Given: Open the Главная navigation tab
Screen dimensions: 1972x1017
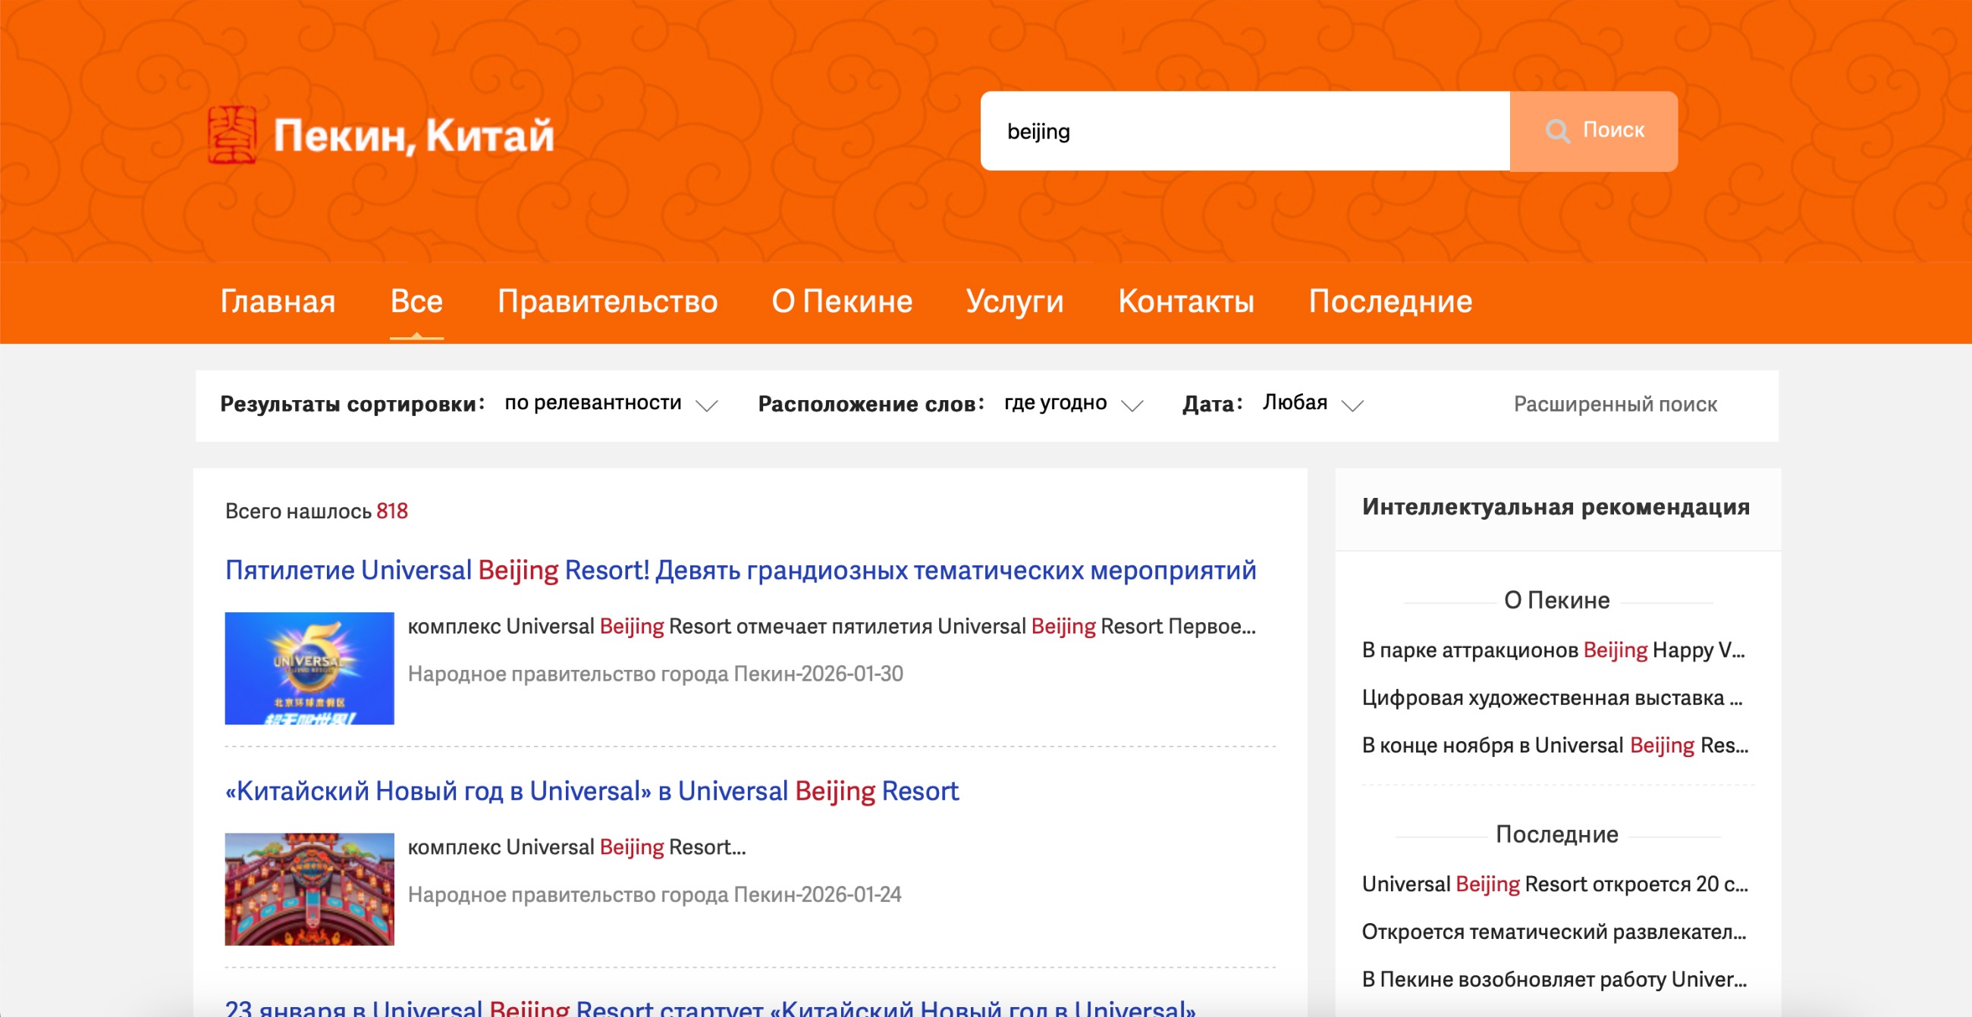Looking at the screenshot, I should click(x=278, y=302).
